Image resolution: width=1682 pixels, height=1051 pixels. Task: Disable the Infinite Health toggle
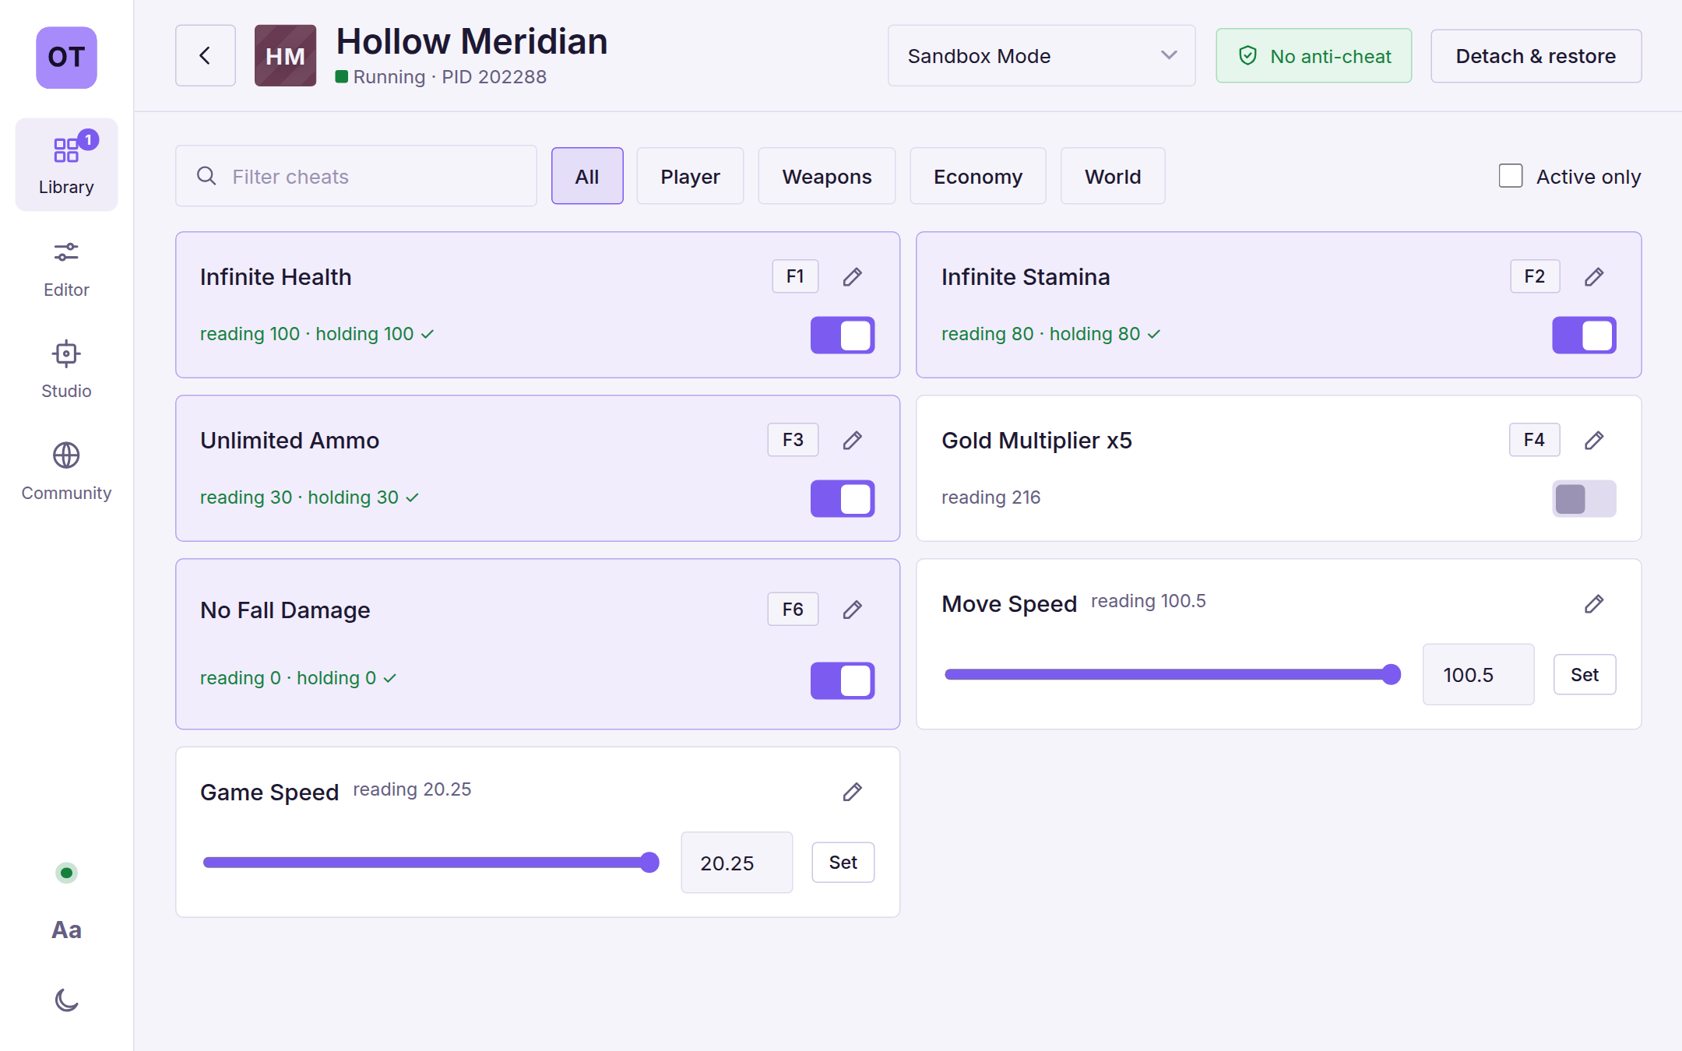point(843,336)
